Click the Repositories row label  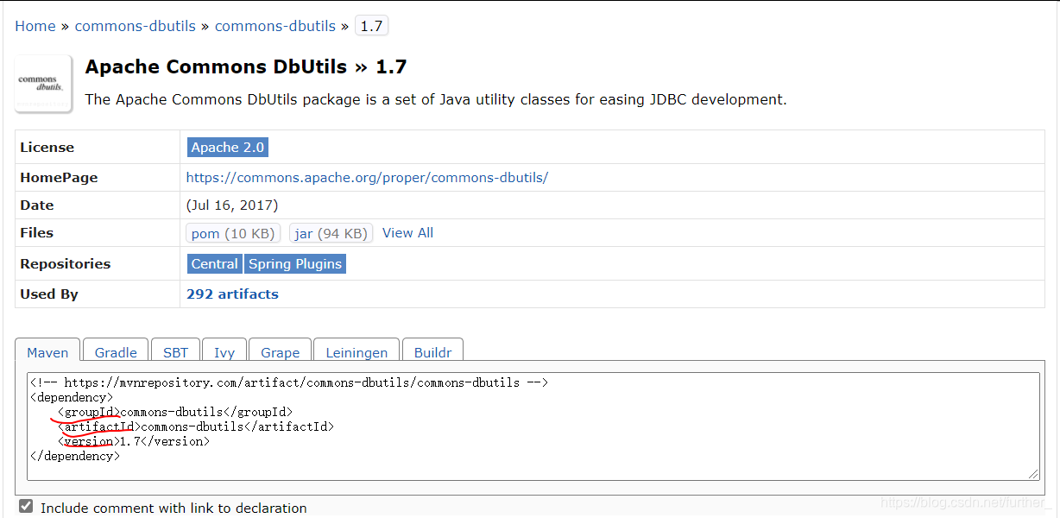(x=66, y=264)
